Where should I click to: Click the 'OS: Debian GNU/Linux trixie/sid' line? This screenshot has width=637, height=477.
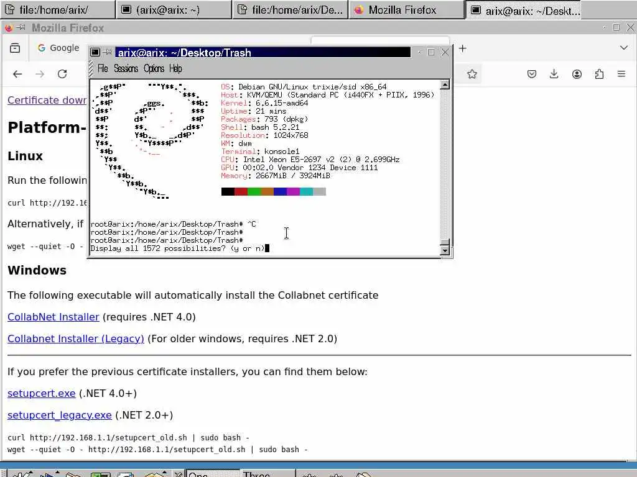click(x=304, y=87)
